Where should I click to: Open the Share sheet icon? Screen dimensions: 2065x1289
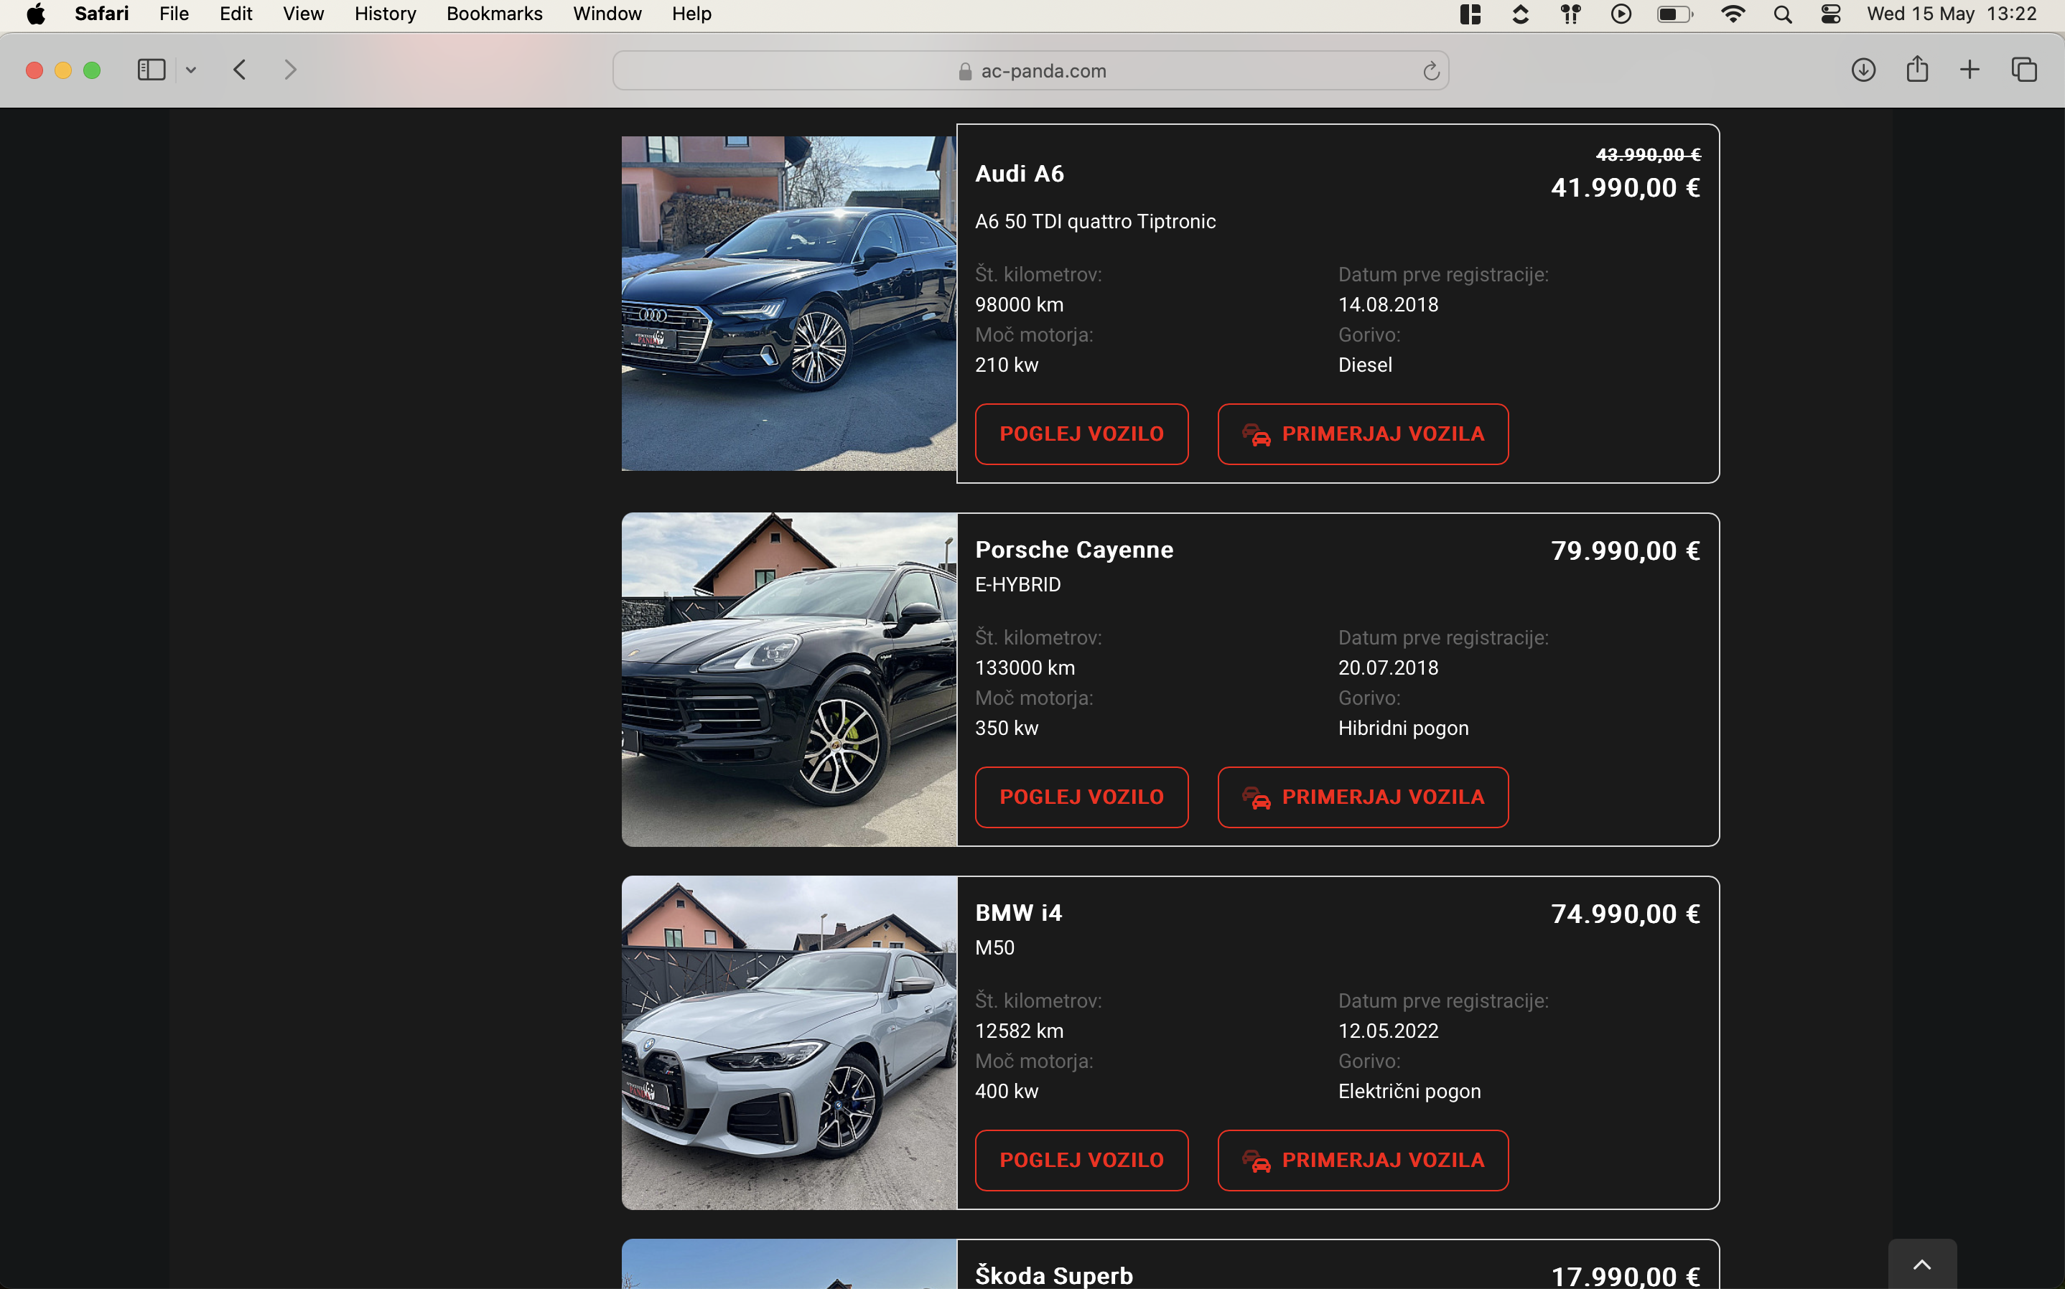point(1916,69)
